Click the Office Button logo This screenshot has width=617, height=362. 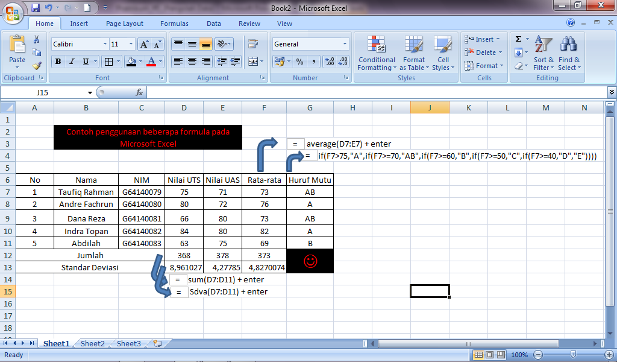pyautogui.click(x=12, y=14)
